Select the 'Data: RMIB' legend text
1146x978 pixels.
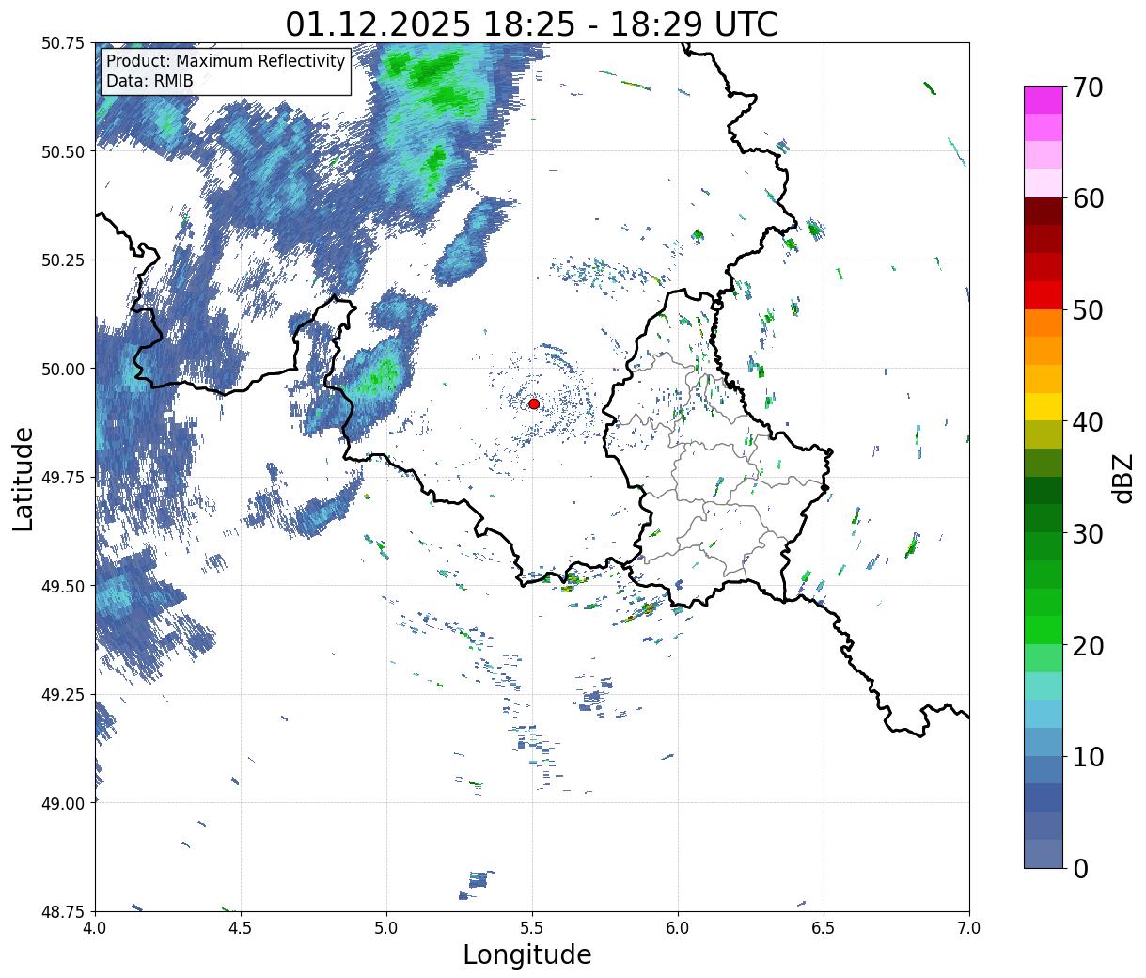click(x=149, y=81)
